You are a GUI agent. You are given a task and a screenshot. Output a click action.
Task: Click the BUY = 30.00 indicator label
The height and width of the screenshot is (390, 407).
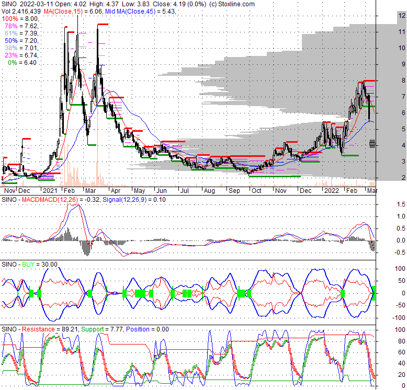40,265
